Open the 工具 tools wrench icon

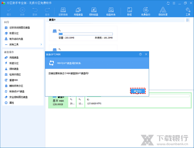click(188, 12)
